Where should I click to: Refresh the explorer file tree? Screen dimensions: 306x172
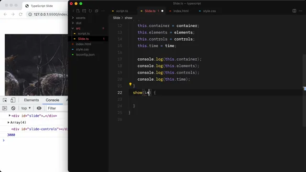click(90, 11)
